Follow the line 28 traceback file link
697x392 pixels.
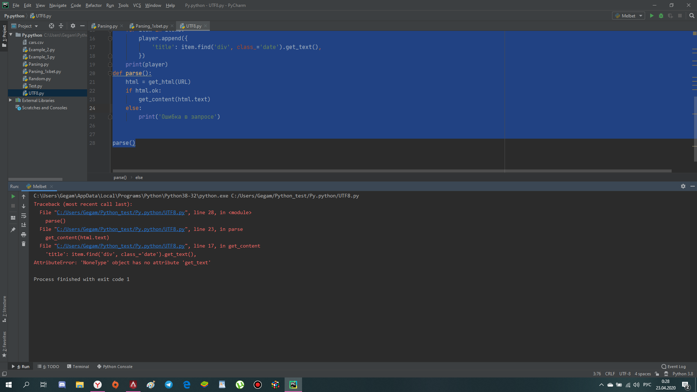coord(121,213)
